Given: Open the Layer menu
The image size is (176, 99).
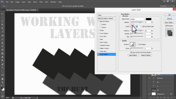Looking at the screenshot, I should (x=23, y=2).
